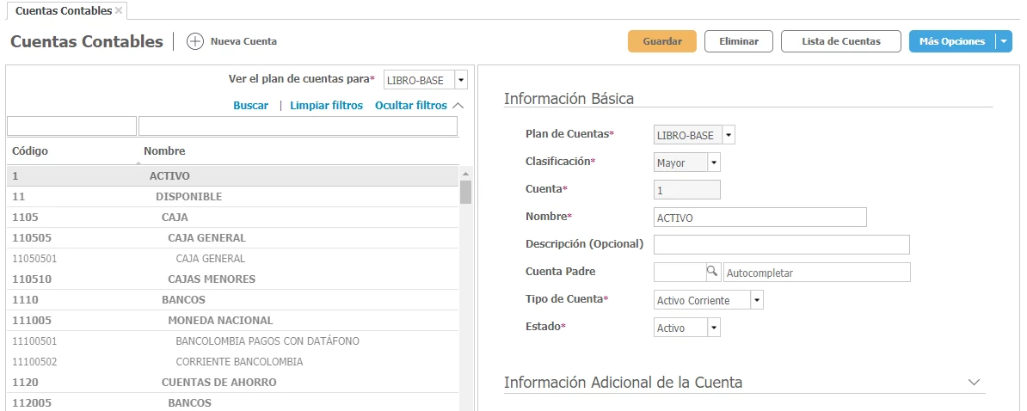Click the Cuenta Padre search magnifier icon
Image resolution: width=1027 pixels, height=411 pixels.
click(x=712, y=272)
